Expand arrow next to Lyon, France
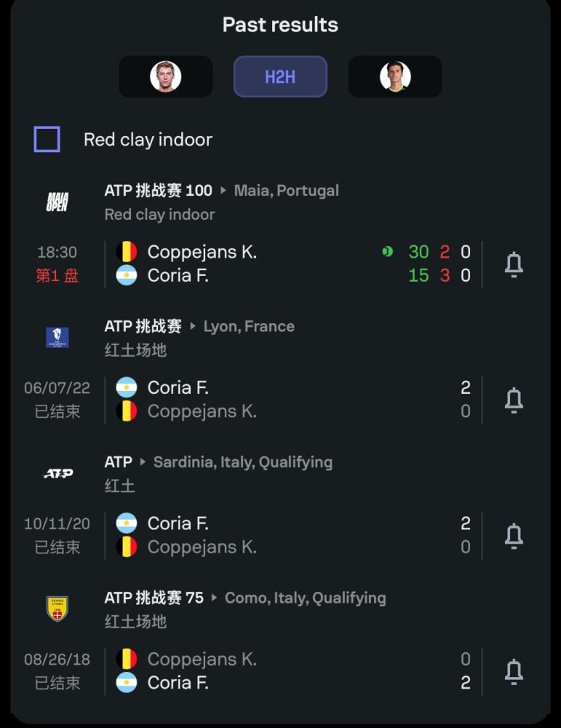 (x=193, y=326)
